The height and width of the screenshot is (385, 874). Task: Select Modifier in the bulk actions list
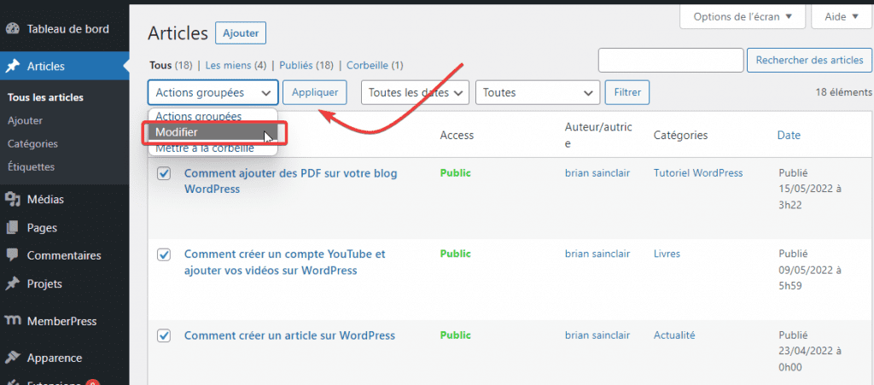213,132
